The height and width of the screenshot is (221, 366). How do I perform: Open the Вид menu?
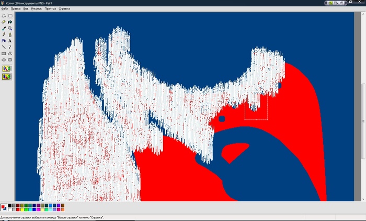(26, 9)
